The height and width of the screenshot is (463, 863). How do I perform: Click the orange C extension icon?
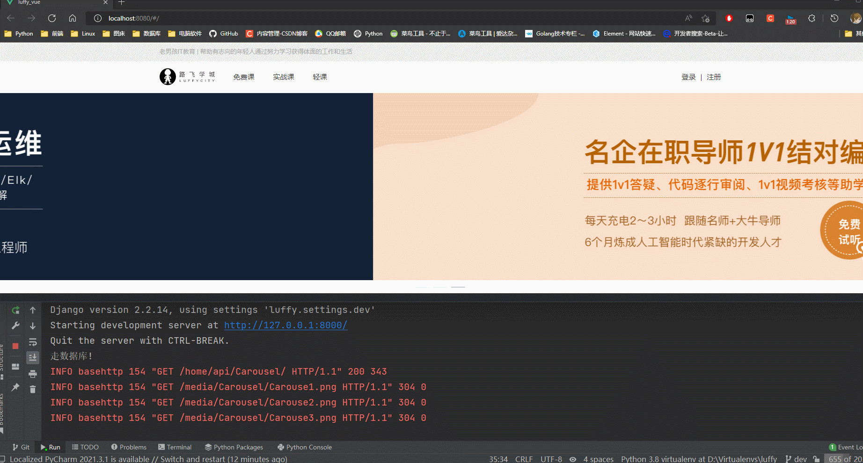(770, 18)
